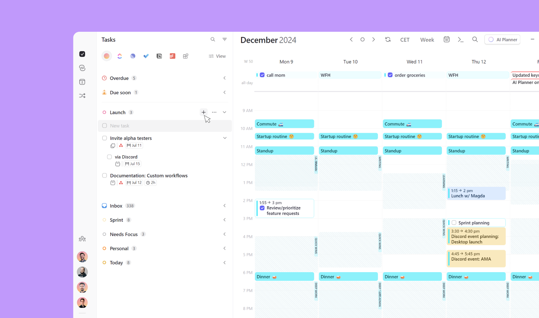Select the blue checkmark integration icon
539x318 pixels.
146,56
